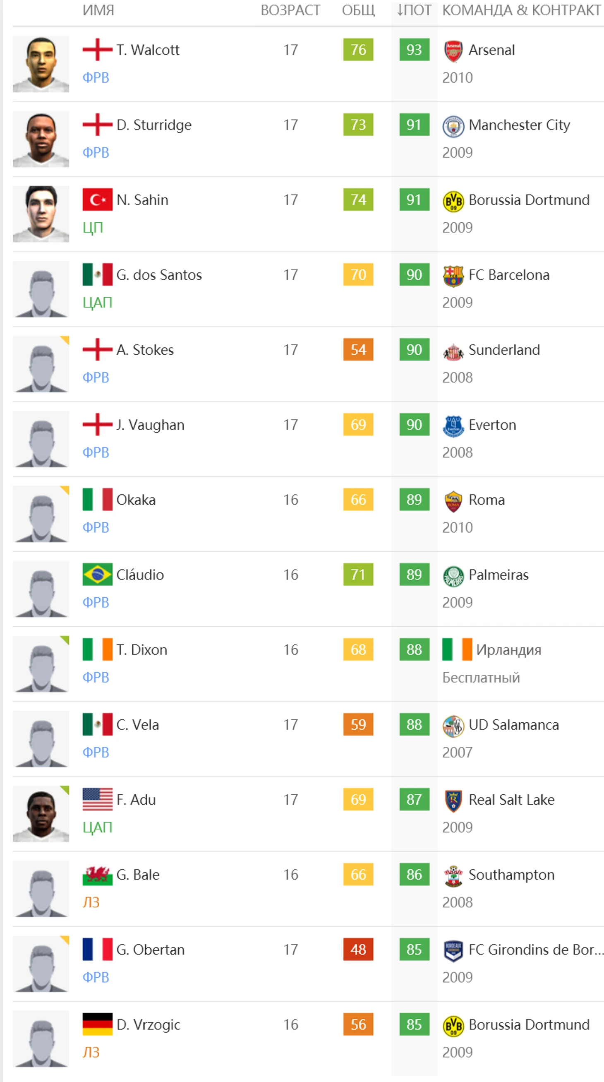Sort by the ВОЗРАСТ column header
Image resolution: width=604 pixels, height=1082 pixels.
click(x=290, y=10)
